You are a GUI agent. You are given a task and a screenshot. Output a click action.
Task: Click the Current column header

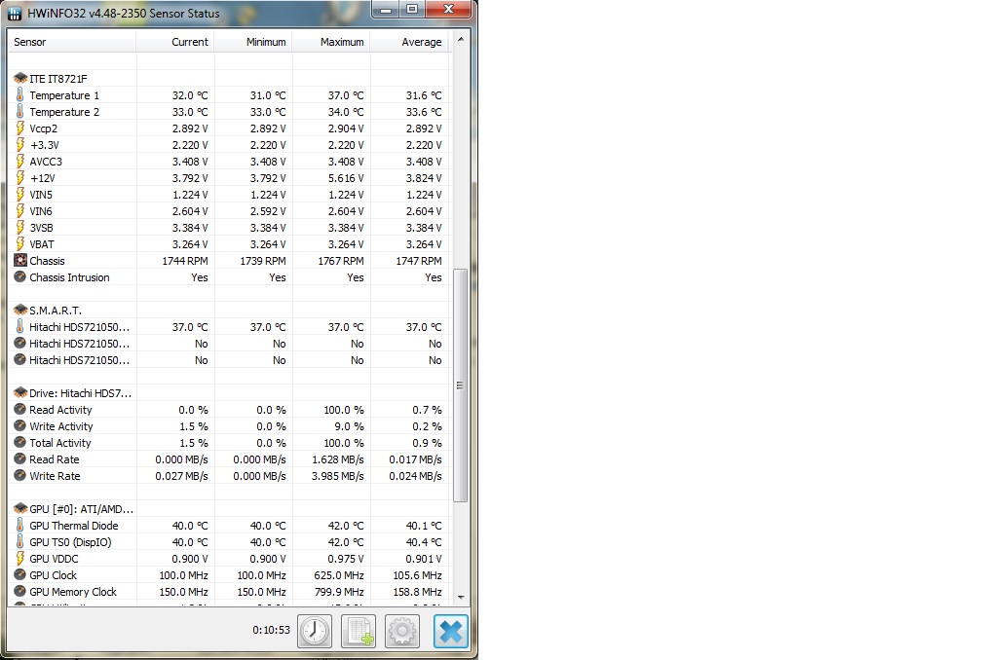[x=175, y=42]
